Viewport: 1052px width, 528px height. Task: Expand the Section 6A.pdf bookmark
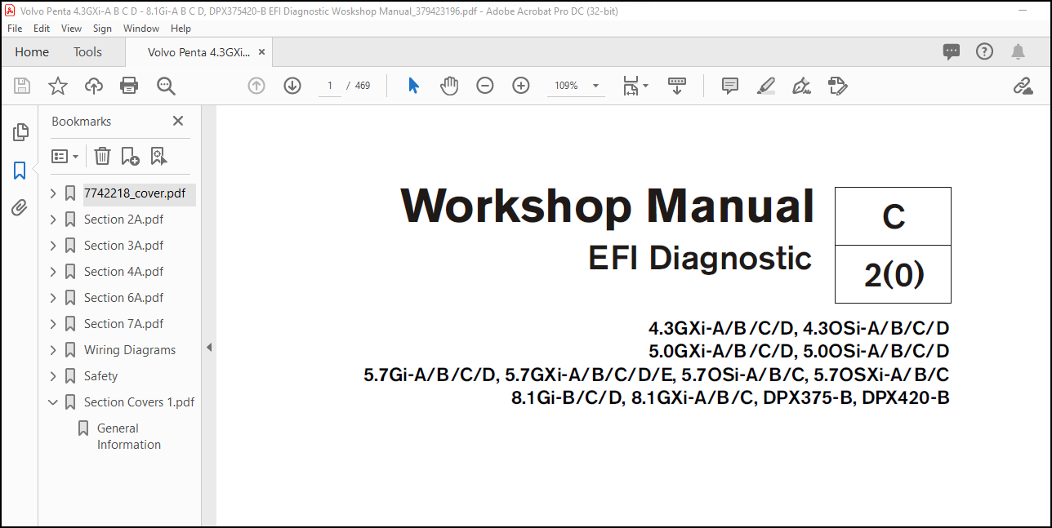(x=53, y=298)
